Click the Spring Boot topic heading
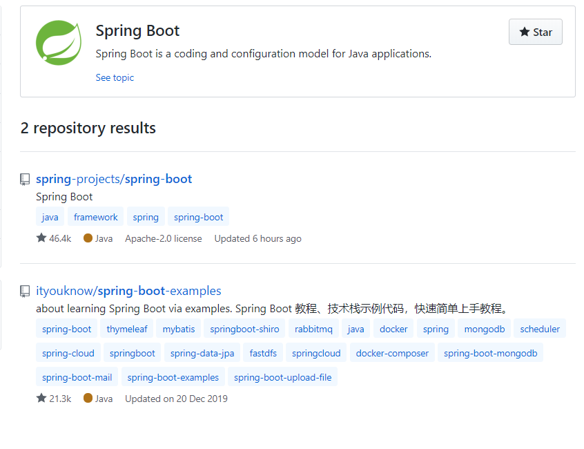Image resolution: width=584 pixels, height=449 pixels. [137, 30]
